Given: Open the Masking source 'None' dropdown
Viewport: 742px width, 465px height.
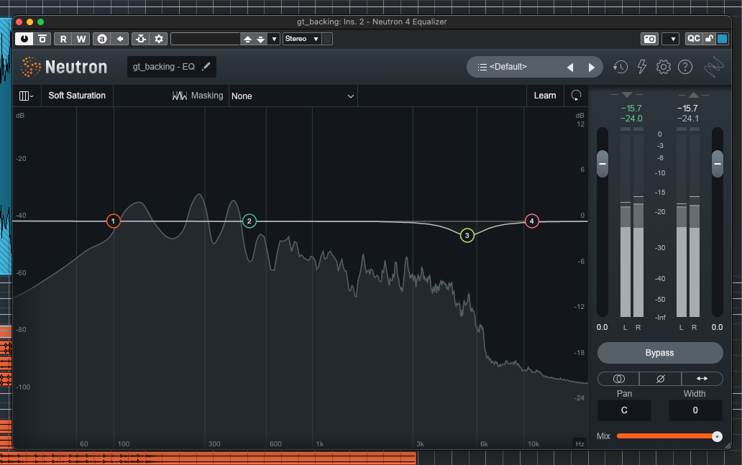Looking at the screenshot, I should point(293,96).
